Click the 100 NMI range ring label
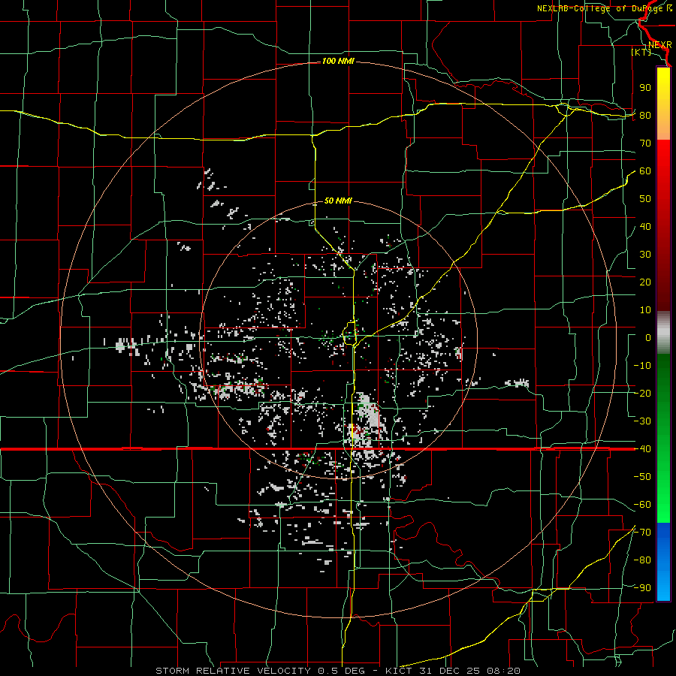 coord(338,62)
